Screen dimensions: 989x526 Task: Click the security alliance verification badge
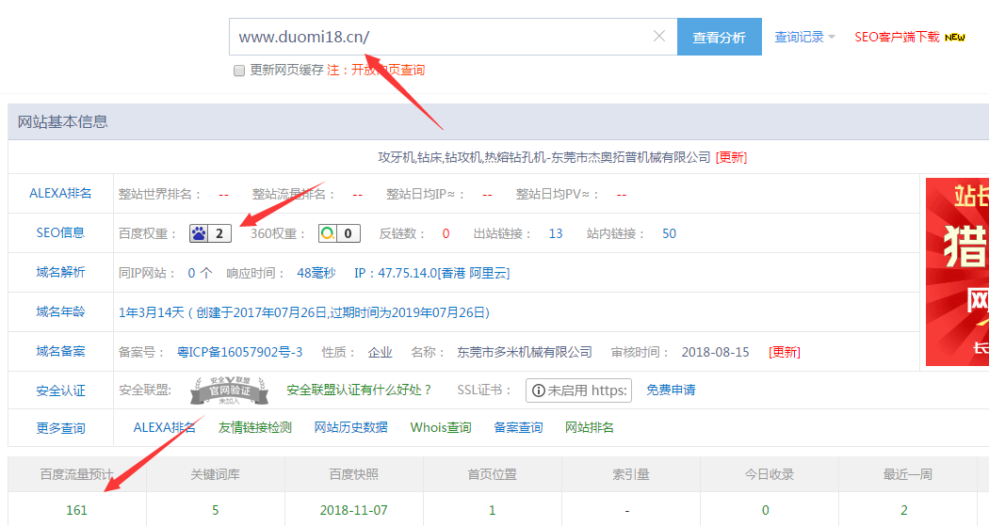pyautogui.click(x=224, y=390)
